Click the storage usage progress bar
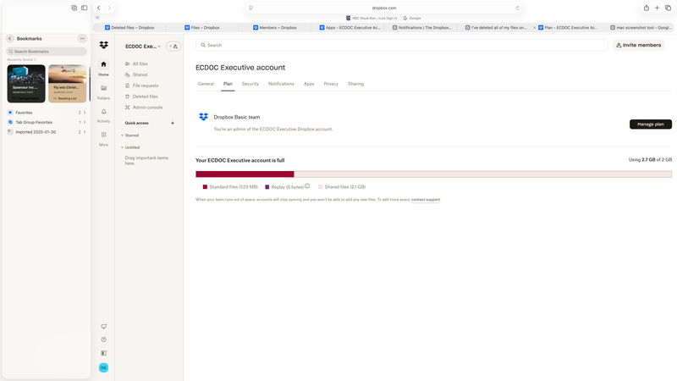 pos(433,174)
